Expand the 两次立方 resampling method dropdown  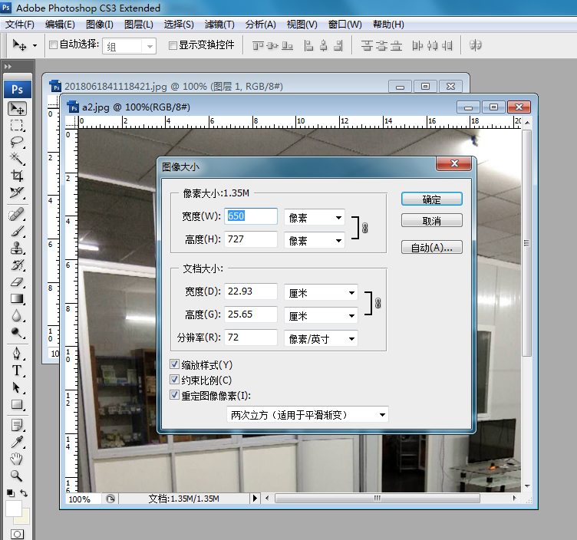(x=308, y=415)
